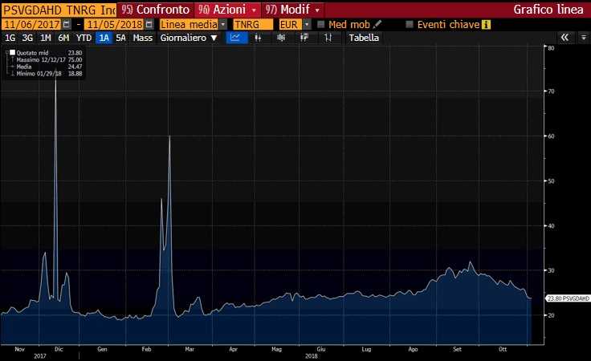Open the EUR currency dropdown arrow
The width and height of the screenshot is (591, 361).
307,25
